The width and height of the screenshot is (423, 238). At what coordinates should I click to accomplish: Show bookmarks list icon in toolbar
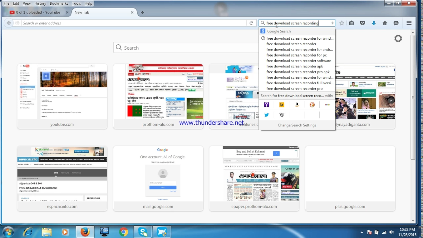point(352,23)
